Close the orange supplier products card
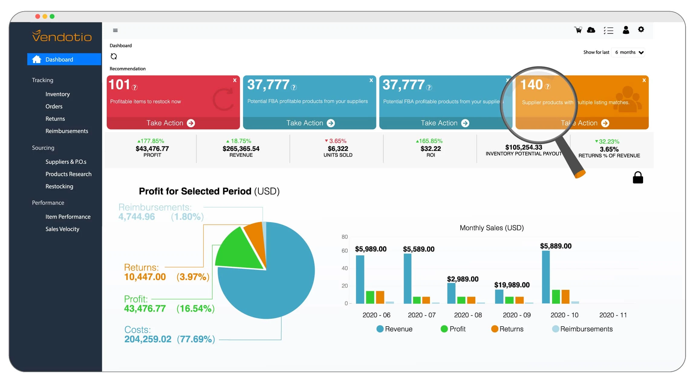This screenshot has height=380, width=696. [x=644, y=80]
